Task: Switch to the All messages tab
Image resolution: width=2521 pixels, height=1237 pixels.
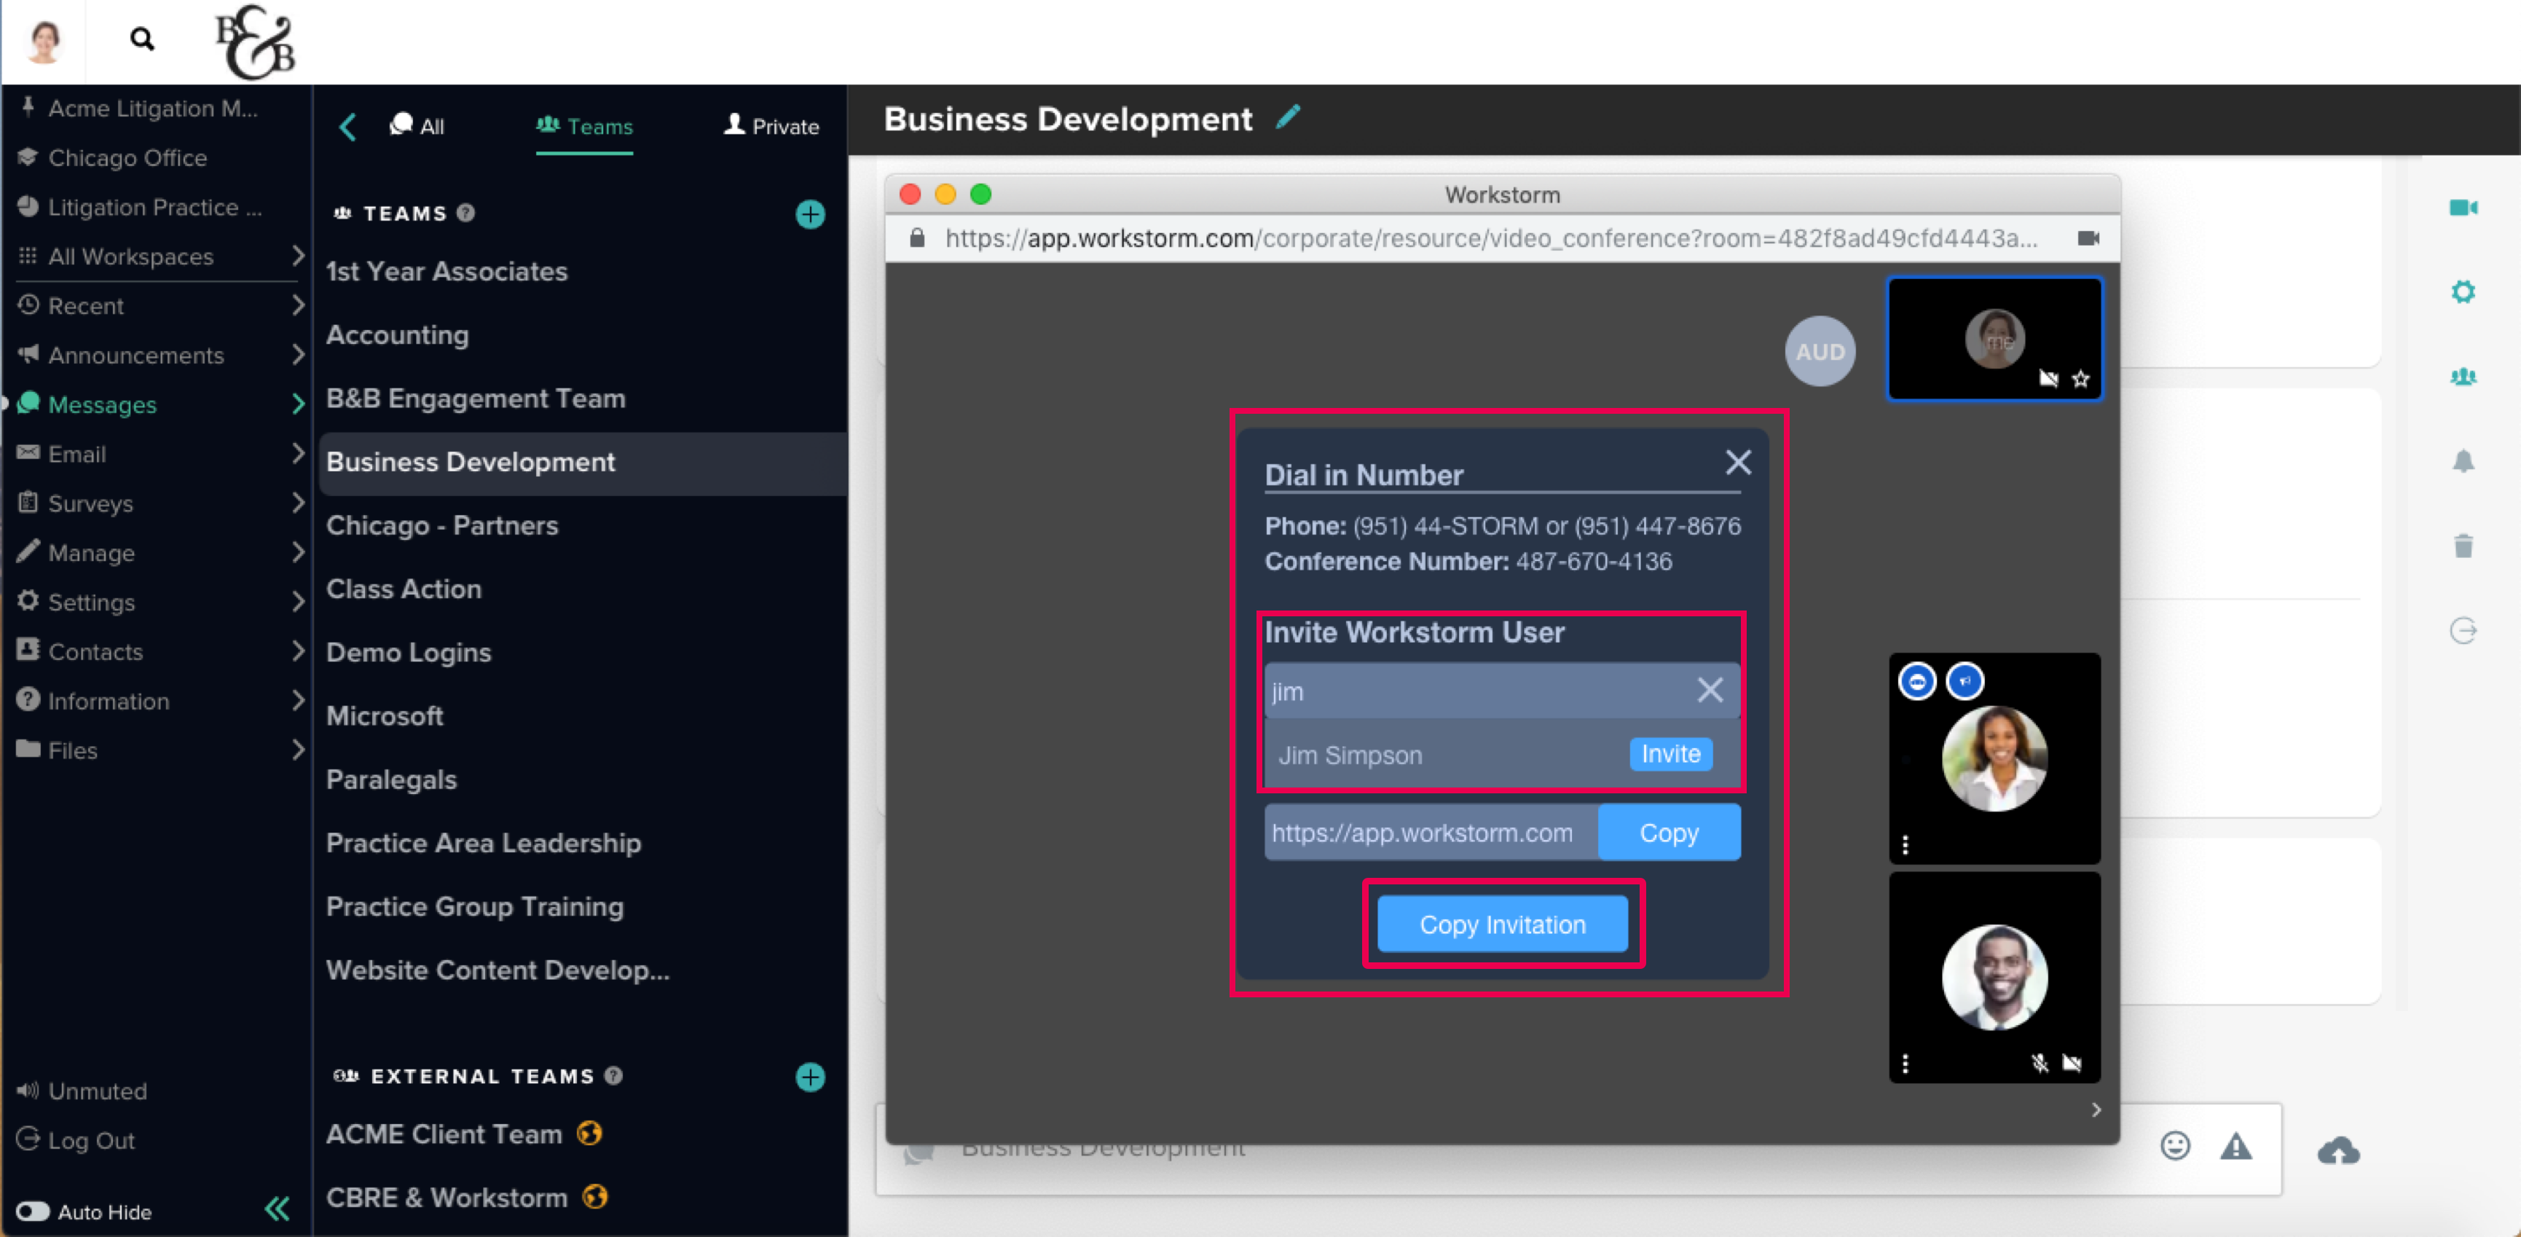Action: [x=417, y=126]
